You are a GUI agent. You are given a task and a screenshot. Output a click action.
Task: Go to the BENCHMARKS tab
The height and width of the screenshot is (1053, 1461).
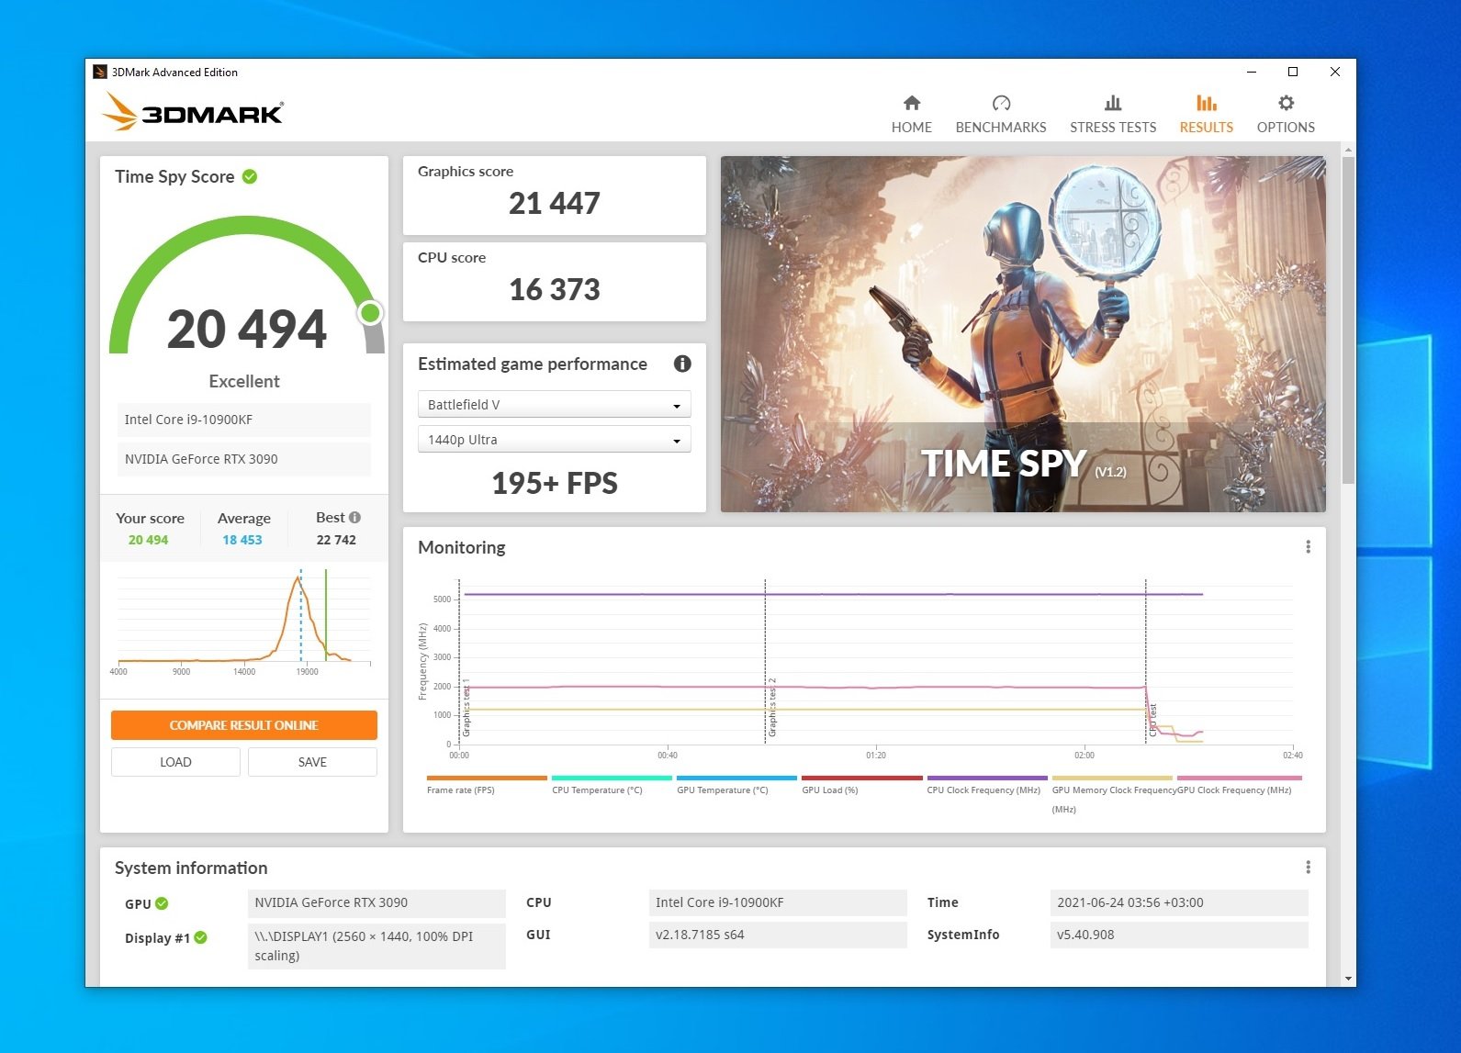1000,114
